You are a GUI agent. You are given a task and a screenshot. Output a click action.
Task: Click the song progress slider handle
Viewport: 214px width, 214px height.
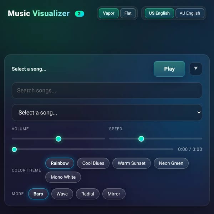tap(14, 149)
